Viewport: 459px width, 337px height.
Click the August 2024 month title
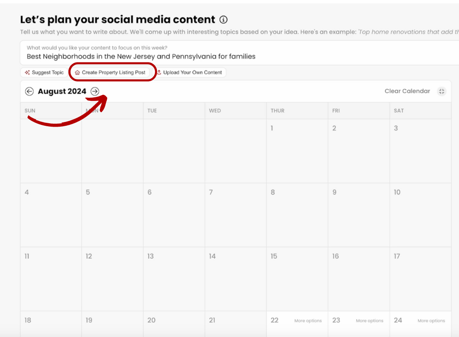(x=62, y=91)
